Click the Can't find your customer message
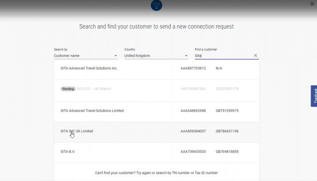The height and width of the screenshot is (181, 317). (156, 173)
